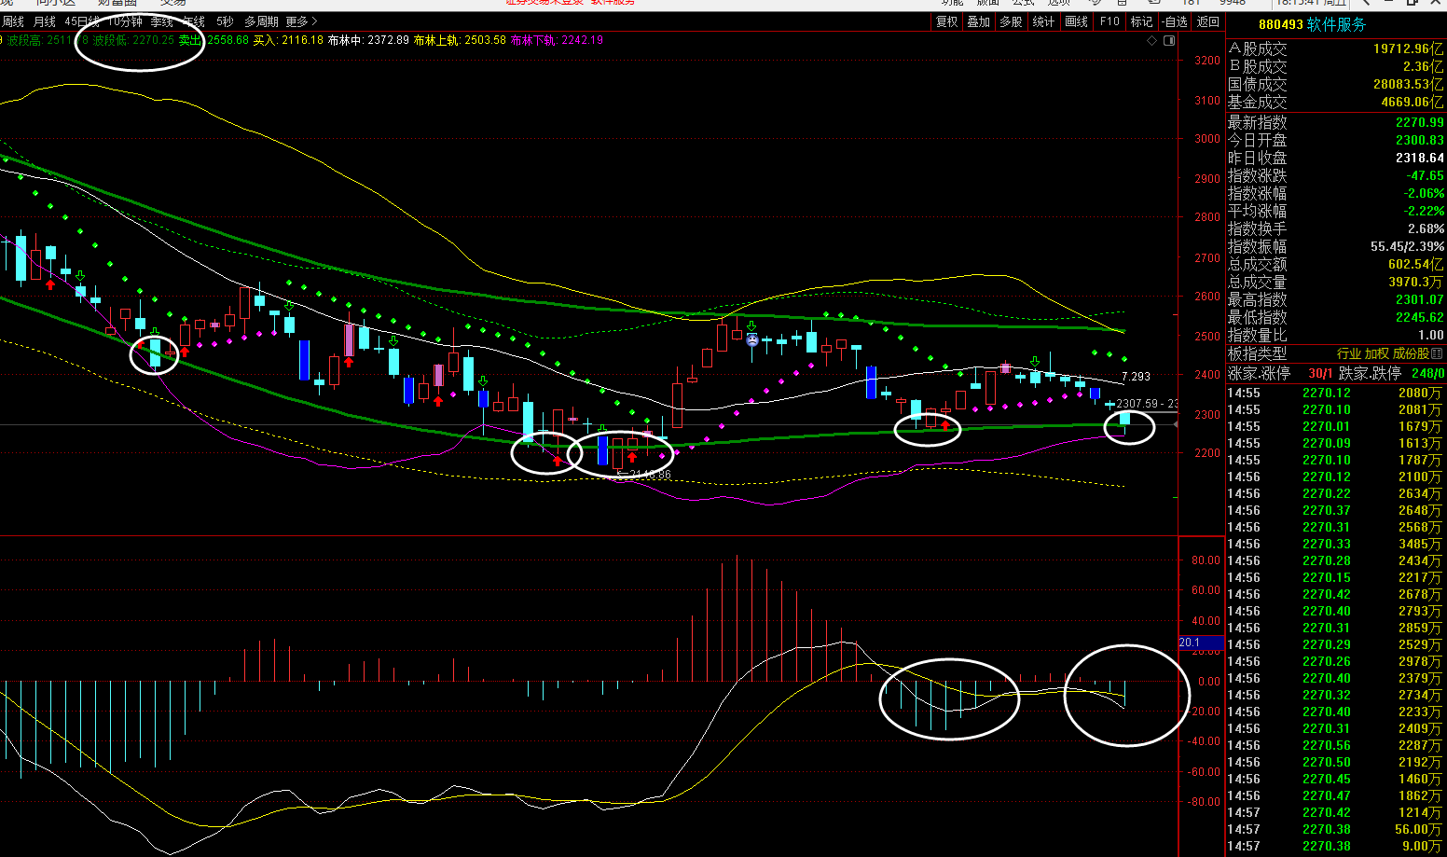
Task: Open 画线 drawing tools
Action: (x=1077, y=21)
